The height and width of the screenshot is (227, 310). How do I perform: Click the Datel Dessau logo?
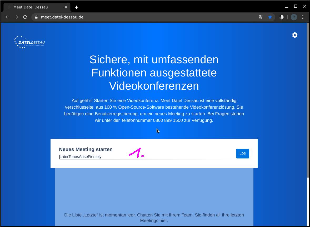coord(29,42)
